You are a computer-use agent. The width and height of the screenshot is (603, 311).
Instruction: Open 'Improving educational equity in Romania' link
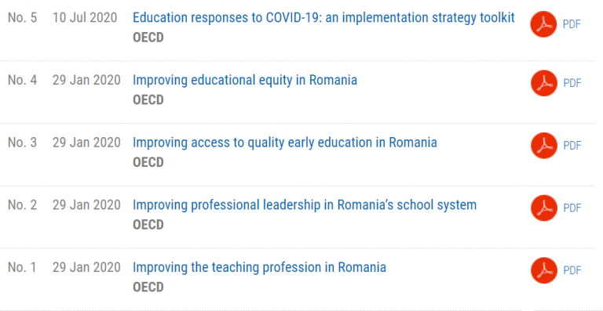point(245,80)
